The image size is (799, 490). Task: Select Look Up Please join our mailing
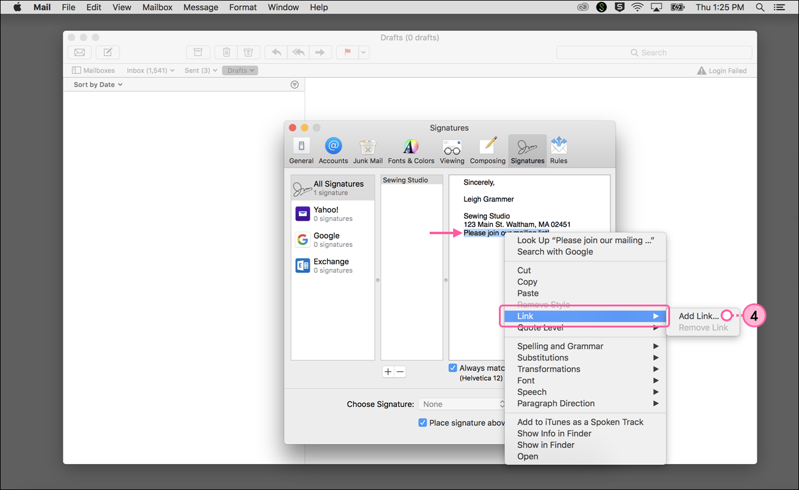point(585,240)
